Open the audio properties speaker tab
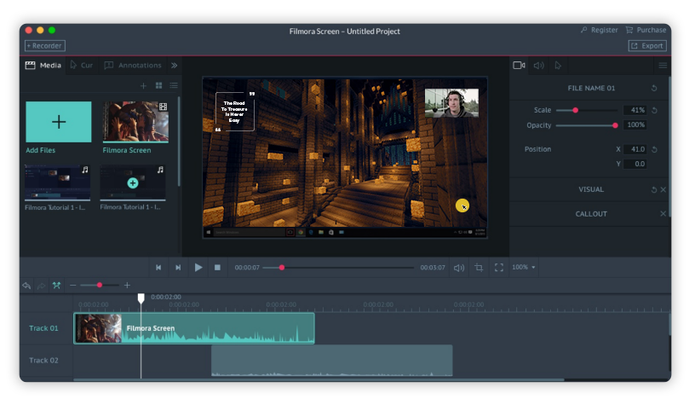Viewport: 689px width, 399px height. [538, 65]
